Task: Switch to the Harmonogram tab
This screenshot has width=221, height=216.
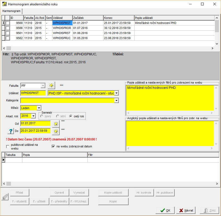Action: (x=11, y=11)
